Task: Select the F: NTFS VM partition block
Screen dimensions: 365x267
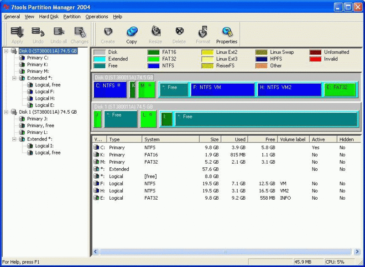Action: [x=223, y=90]
